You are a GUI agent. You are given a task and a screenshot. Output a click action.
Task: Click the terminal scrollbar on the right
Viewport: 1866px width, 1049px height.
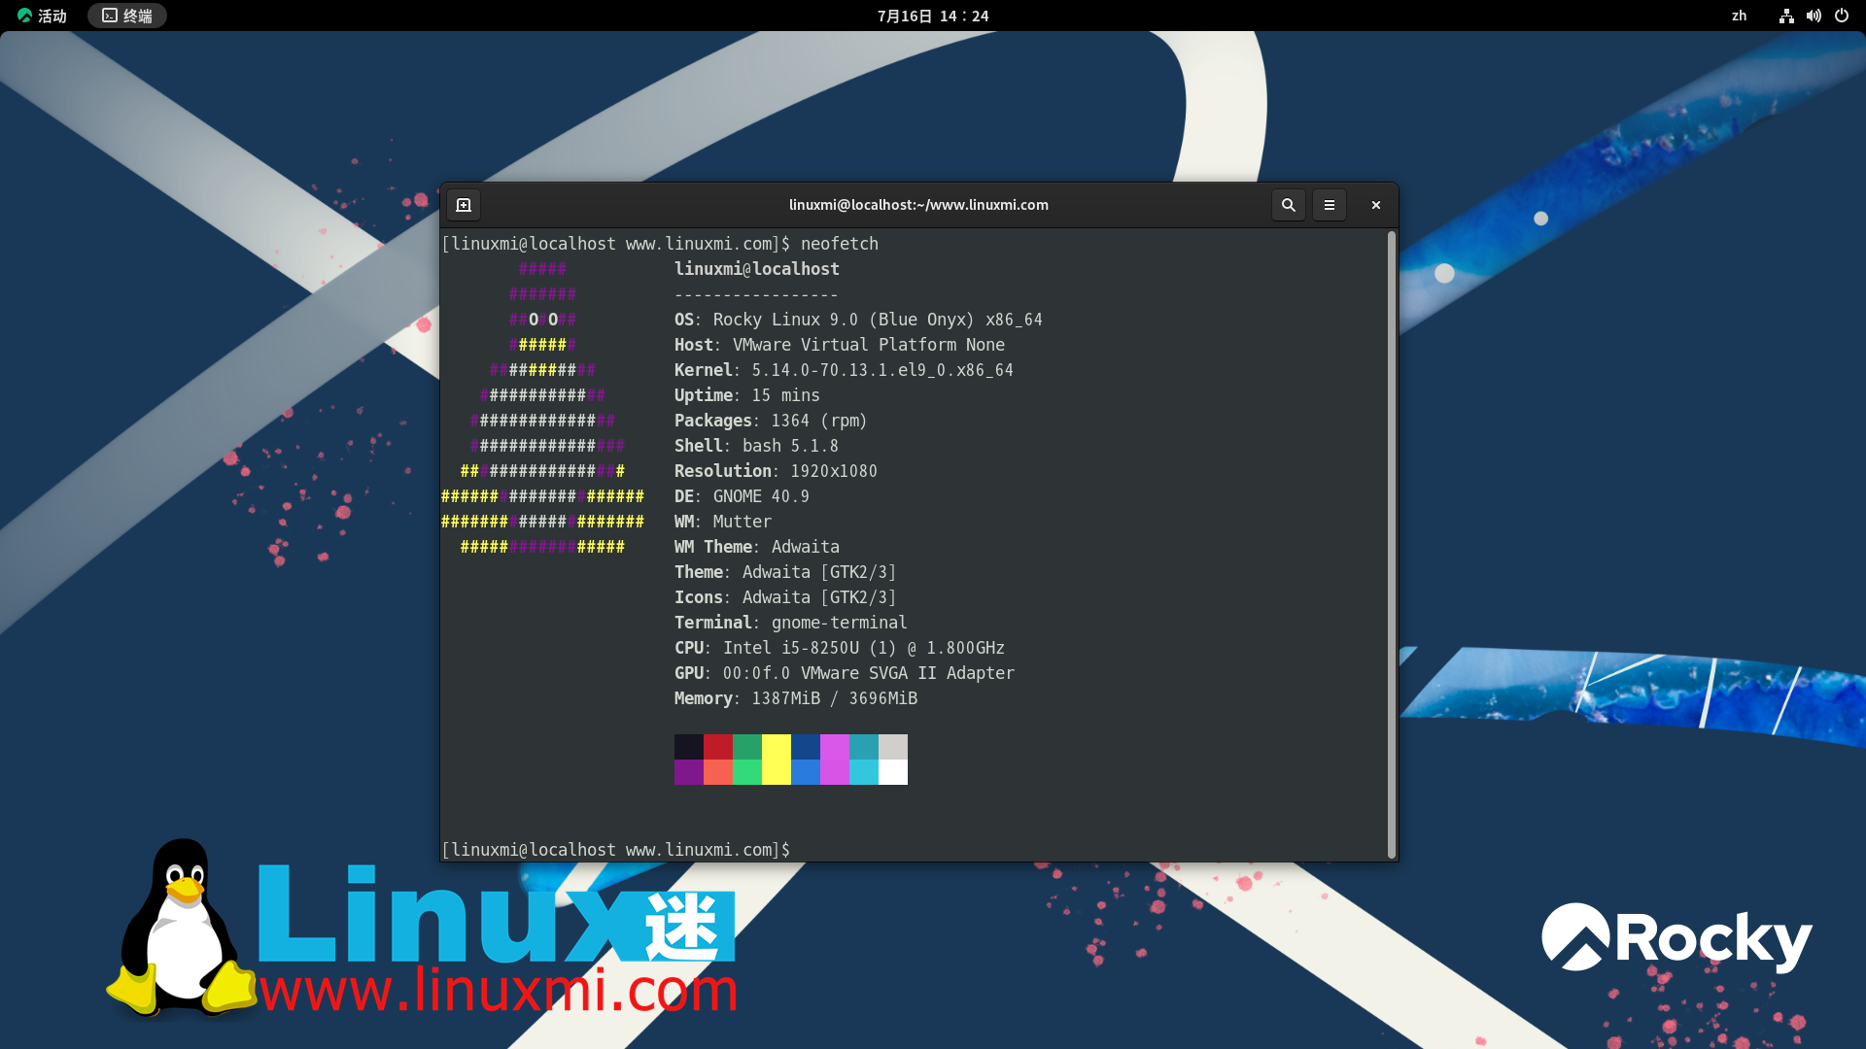click(x=1392, y=534)
